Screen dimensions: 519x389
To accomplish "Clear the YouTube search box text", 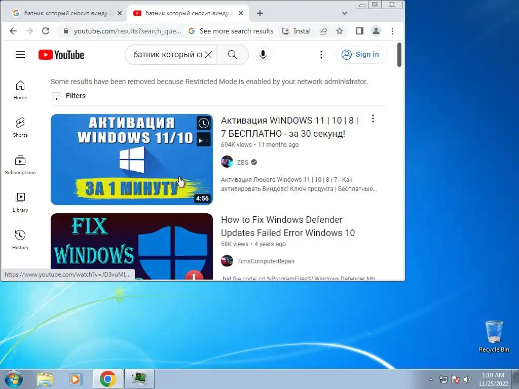I will (208, 55).
